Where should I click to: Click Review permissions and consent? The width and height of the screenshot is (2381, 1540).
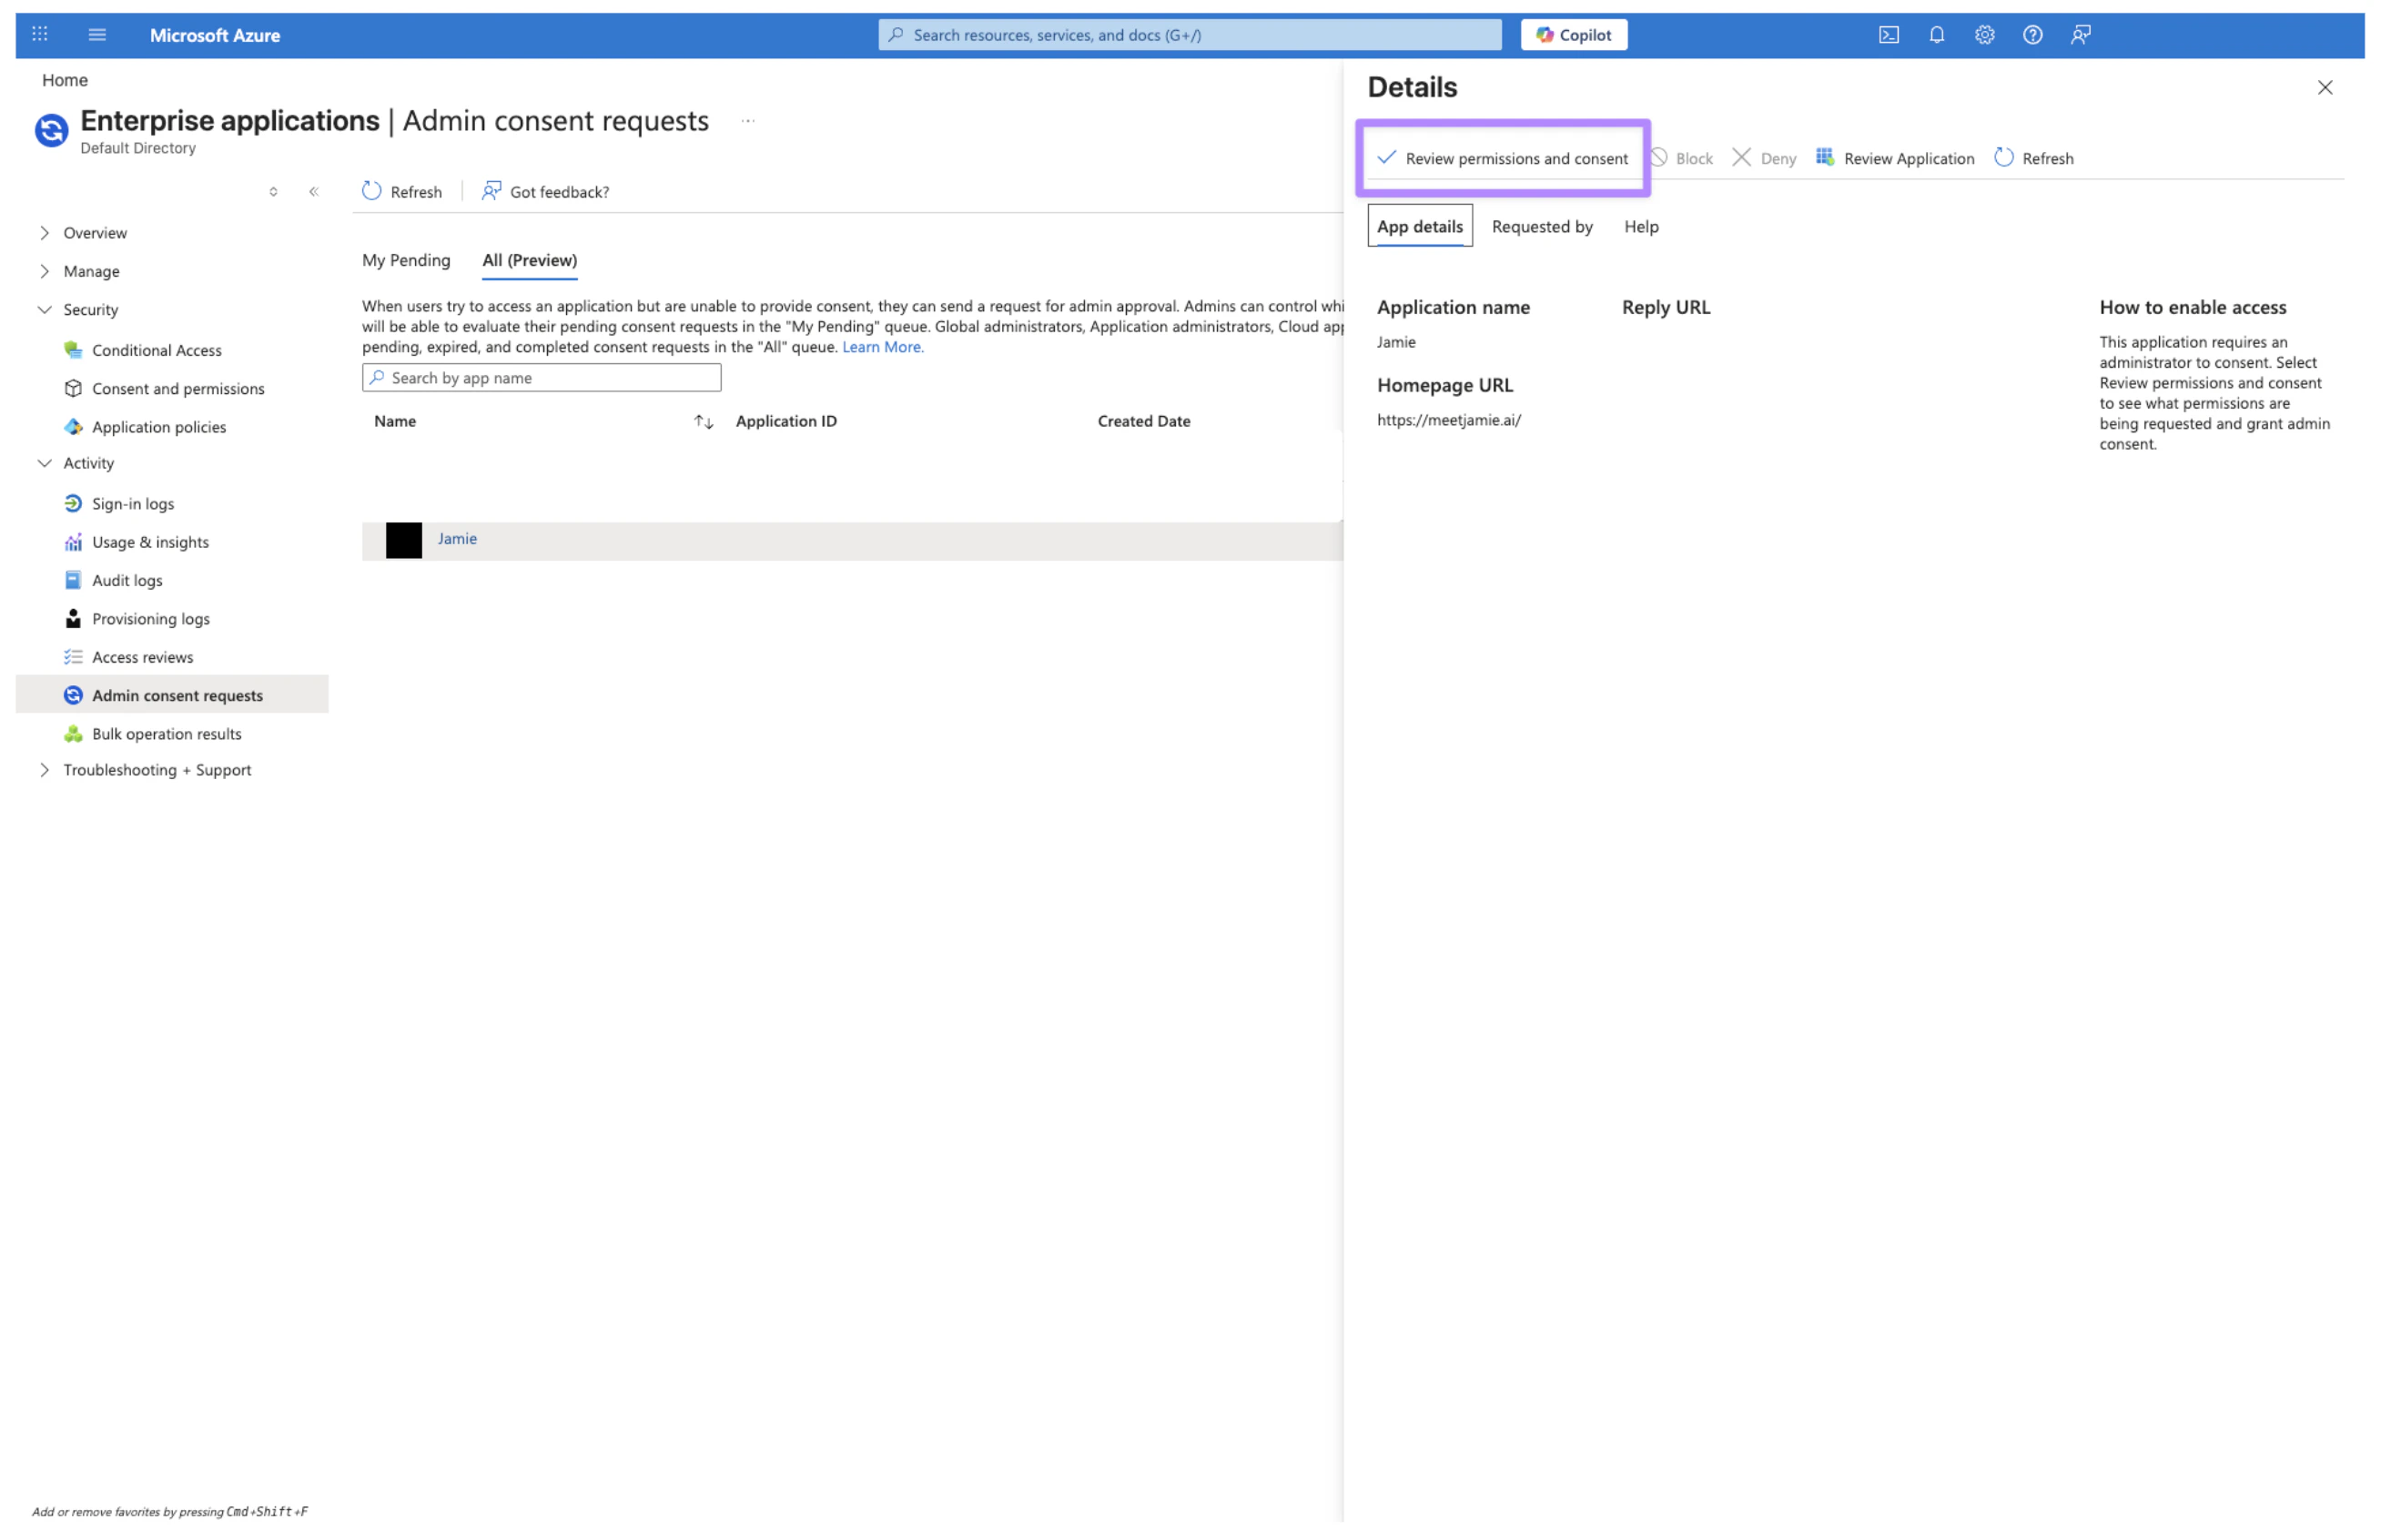pos(1502,158)
